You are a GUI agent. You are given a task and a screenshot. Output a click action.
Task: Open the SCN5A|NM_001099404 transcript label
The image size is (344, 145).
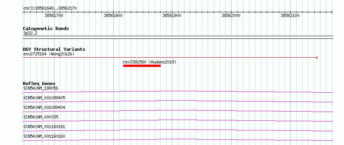[44, 107]
